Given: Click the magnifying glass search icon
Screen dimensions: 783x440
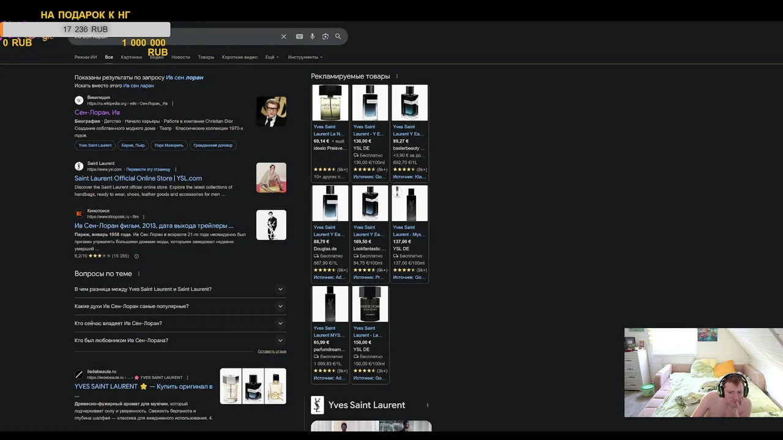Looking at the screenshot, I should pos(338,37).
